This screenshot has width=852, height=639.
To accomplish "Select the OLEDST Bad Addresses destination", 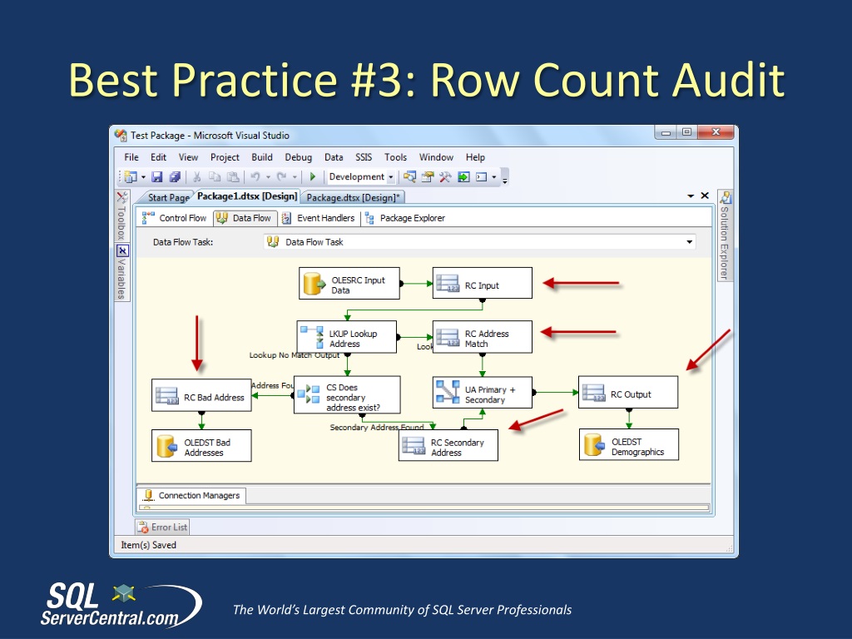I will [201, 446].
